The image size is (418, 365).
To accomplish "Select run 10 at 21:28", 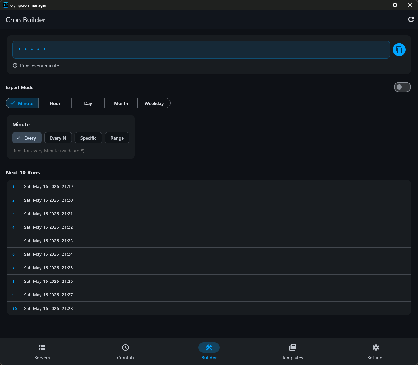I will click(209, 308).
